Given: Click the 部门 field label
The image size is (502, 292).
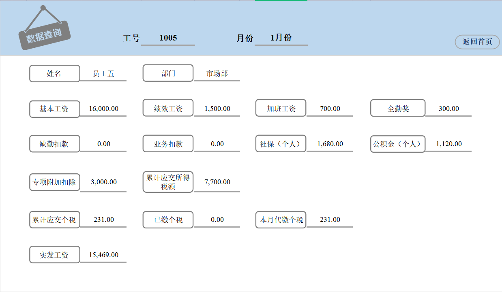Looking at the screenshot, I should pos(167,73).
